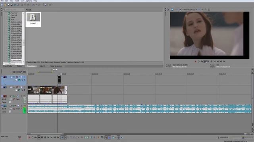Switch to the Project Media tab
Viewport: 254px width, 142px height.
click(8, 66)
